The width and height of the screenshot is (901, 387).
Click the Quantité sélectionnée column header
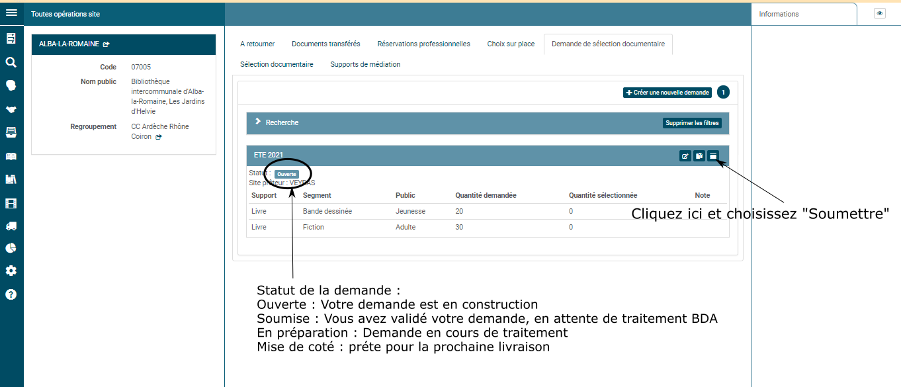603,195
